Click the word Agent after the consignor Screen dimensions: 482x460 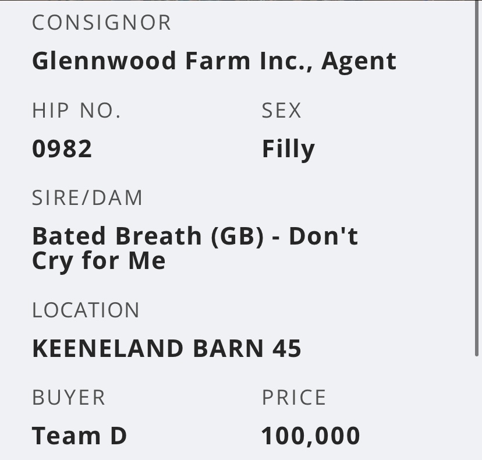359,61
